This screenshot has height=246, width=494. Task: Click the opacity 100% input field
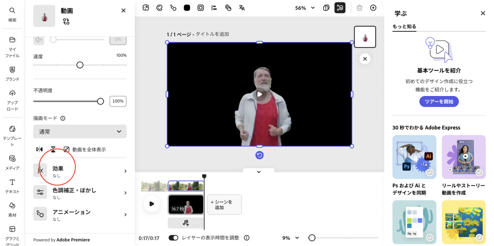pos(118,101)
